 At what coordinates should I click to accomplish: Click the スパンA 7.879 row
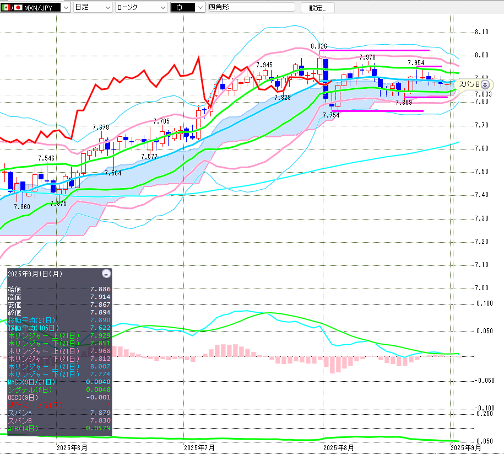pos(59,413)
